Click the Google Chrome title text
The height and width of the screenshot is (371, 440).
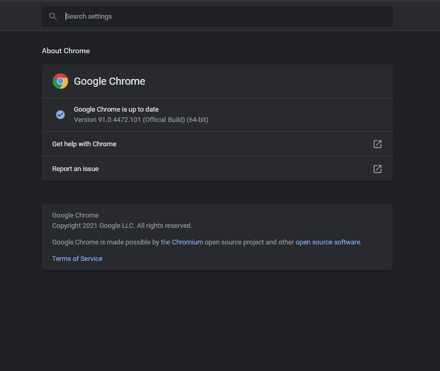(x=109, y=81)
